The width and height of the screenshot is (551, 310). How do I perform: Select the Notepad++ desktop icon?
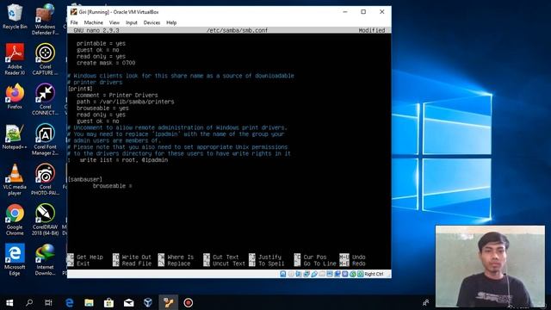(x=15, y=137)
